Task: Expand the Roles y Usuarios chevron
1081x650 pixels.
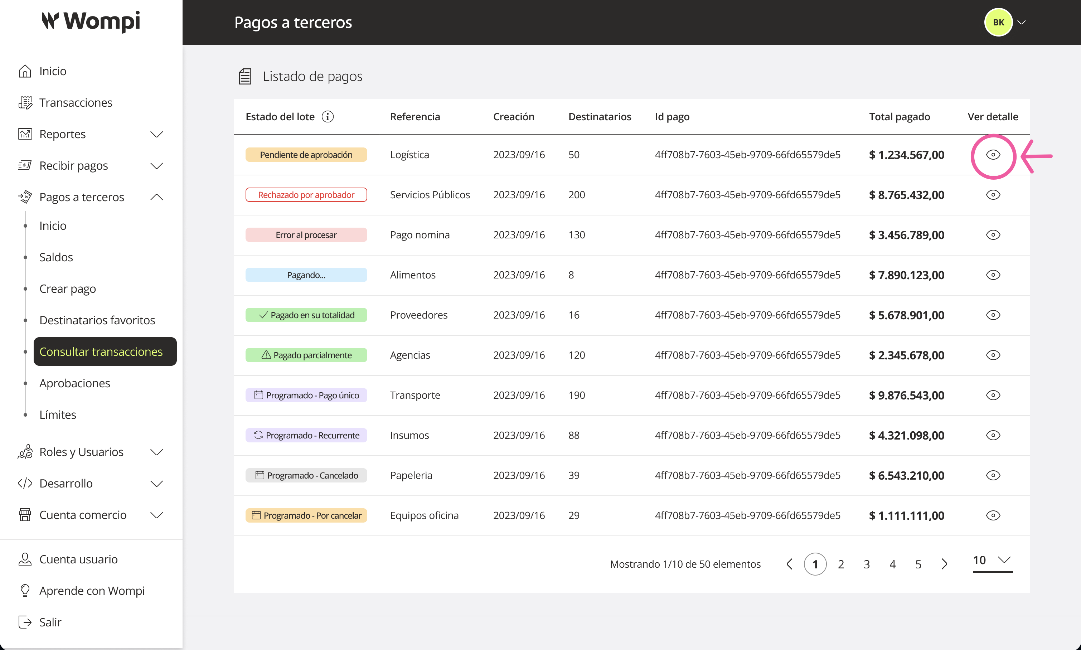Action: tap(157, 452)
